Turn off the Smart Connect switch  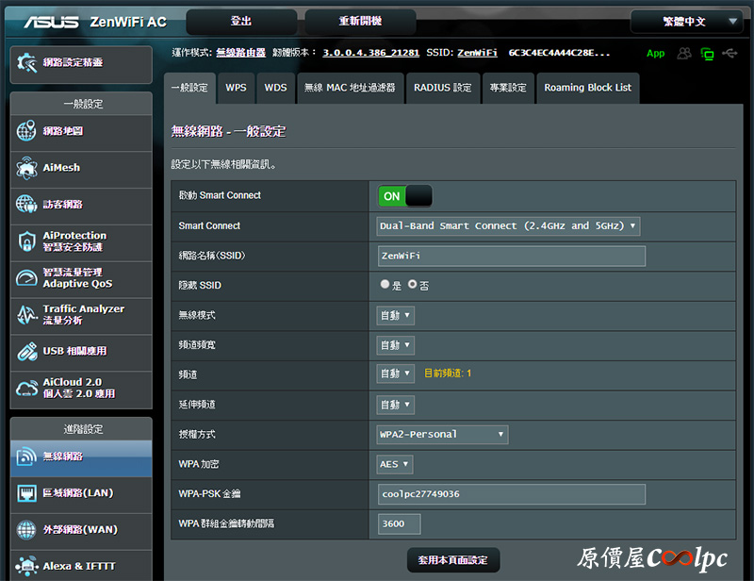(405, 196)
